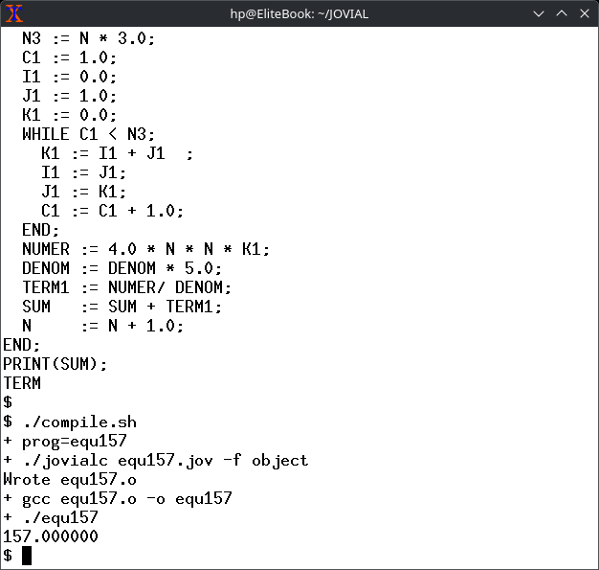Click the './compile.sh' command

point(79,422)
